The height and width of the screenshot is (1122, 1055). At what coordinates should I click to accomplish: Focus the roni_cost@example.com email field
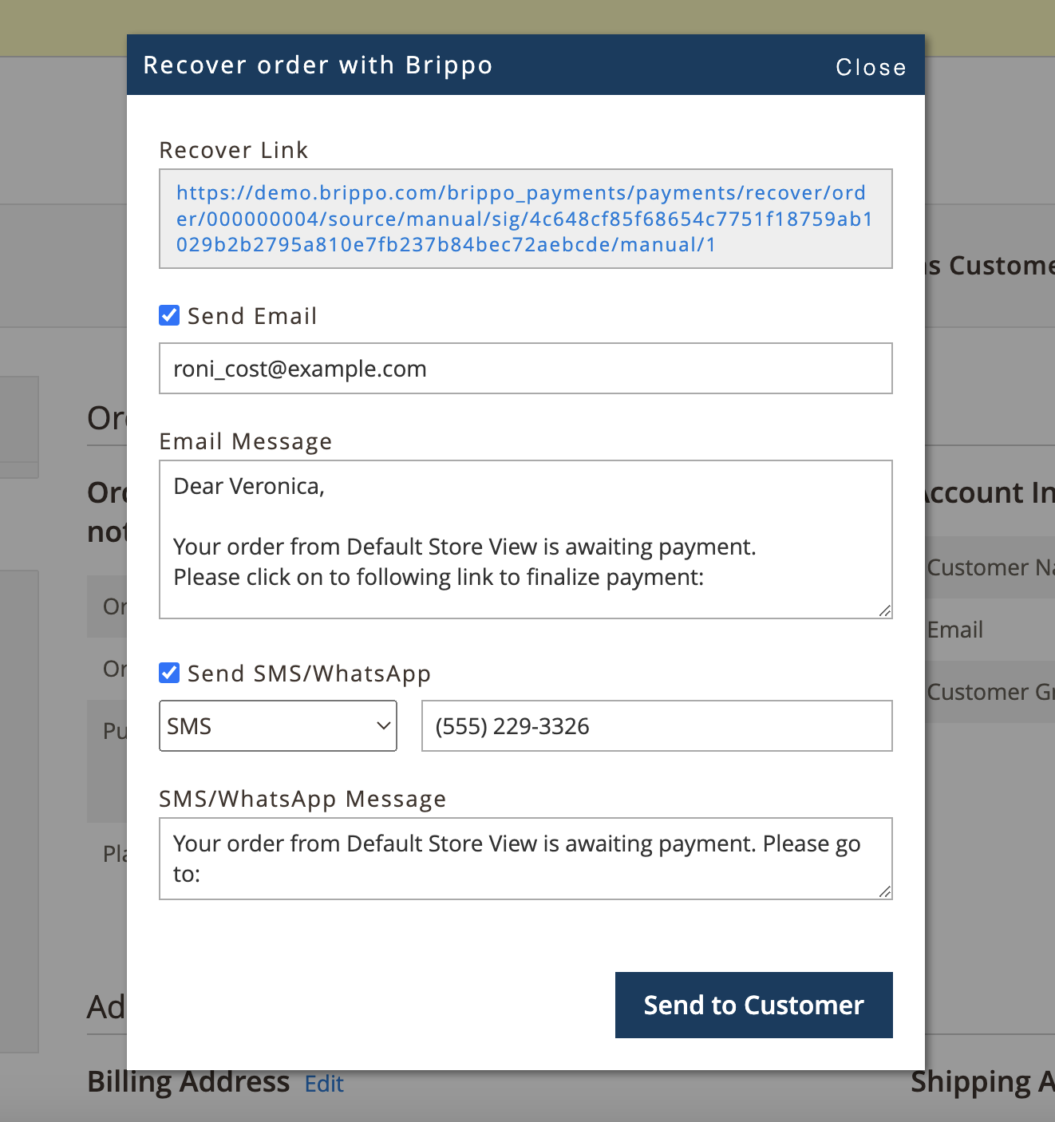click(x=525, y=369)
